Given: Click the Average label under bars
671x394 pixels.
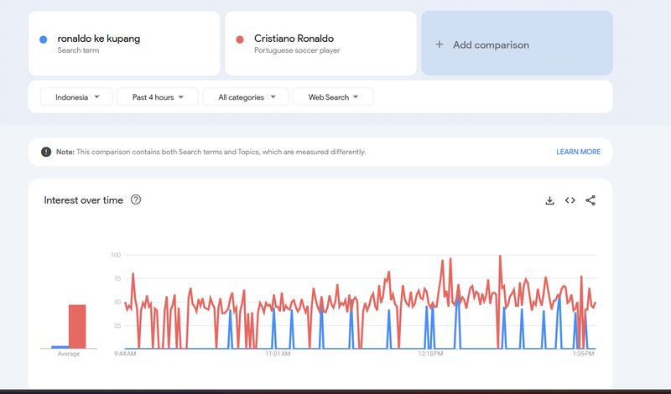Looking at the screenshot, I should [x=69, y=354].
